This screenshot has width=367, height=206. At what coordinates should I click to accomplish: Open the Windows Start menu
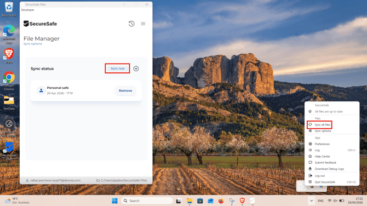point(114,201)
